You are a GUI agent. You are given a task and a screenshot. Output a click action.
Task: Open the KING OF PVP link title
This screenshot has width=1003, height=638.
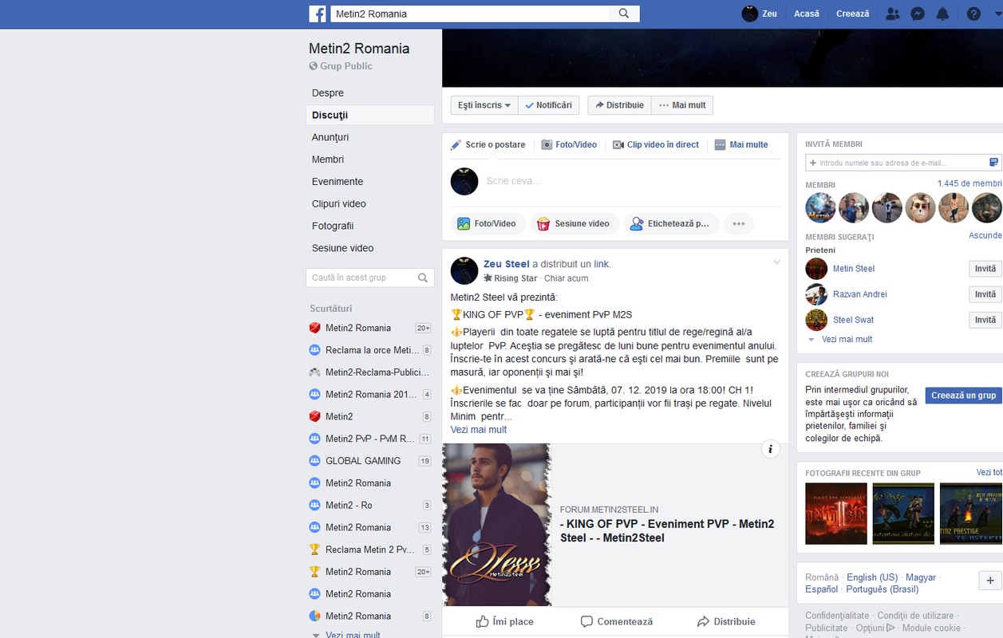click(667, 531)
